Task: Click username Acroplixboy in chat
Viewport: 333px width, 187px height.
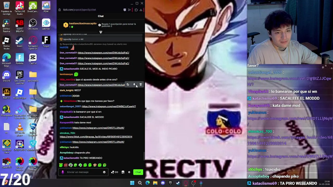Action: pos(67,153)
